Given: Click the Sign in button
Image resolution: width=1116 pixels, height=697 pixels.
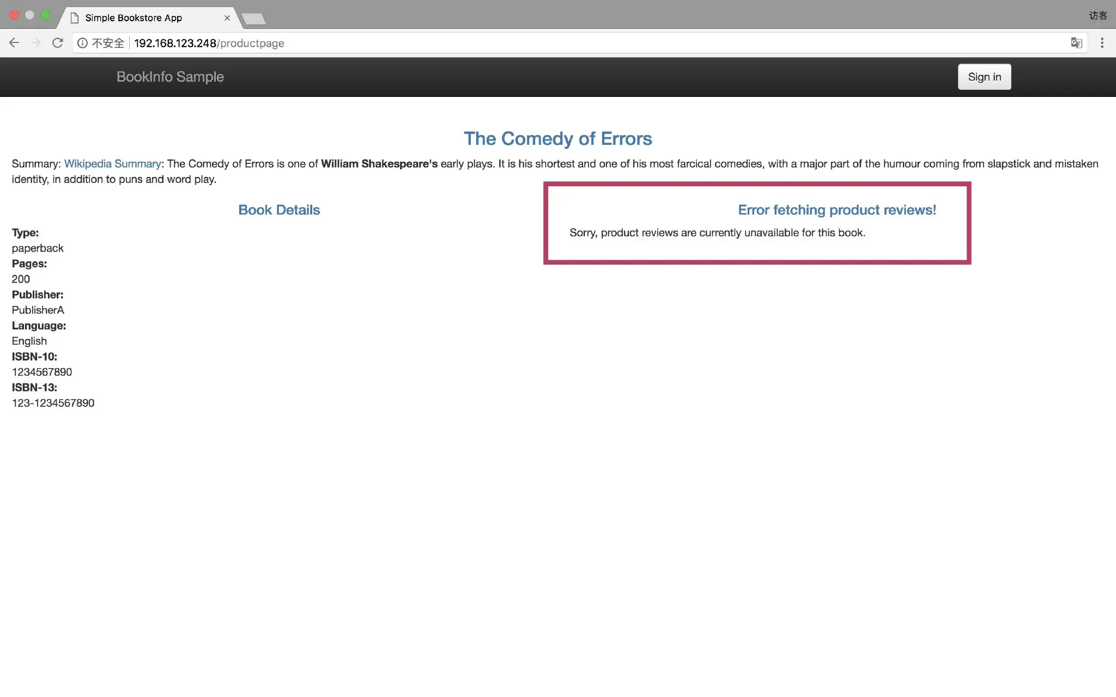Looking at the screenshot, I should point(984,77).
